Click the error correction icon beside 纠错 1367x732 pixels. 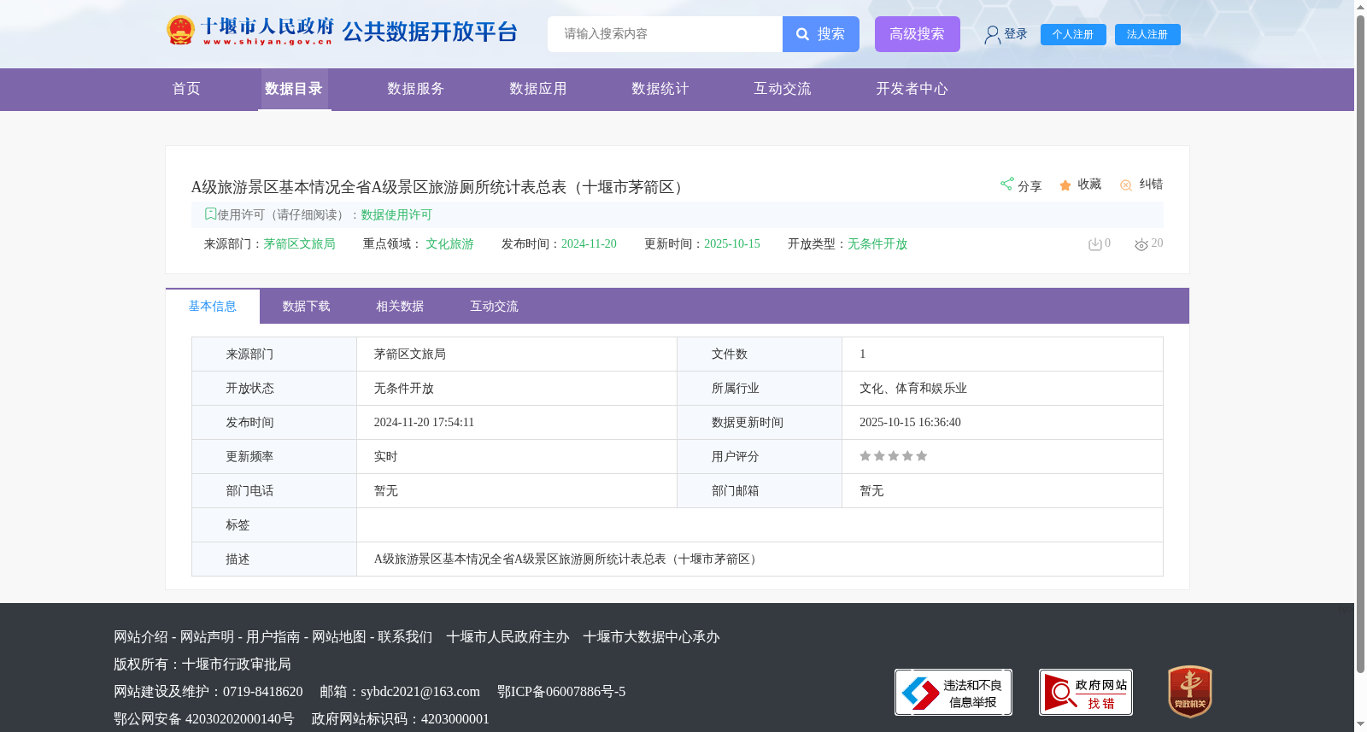pyautogui.click(x=1126, y=185)
